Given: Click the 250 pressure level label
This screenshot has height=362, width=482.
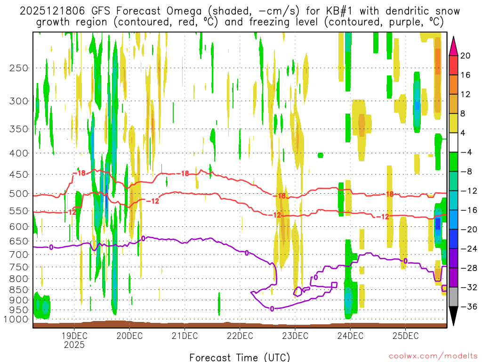Looking at the screenshot, I should 19,68.
